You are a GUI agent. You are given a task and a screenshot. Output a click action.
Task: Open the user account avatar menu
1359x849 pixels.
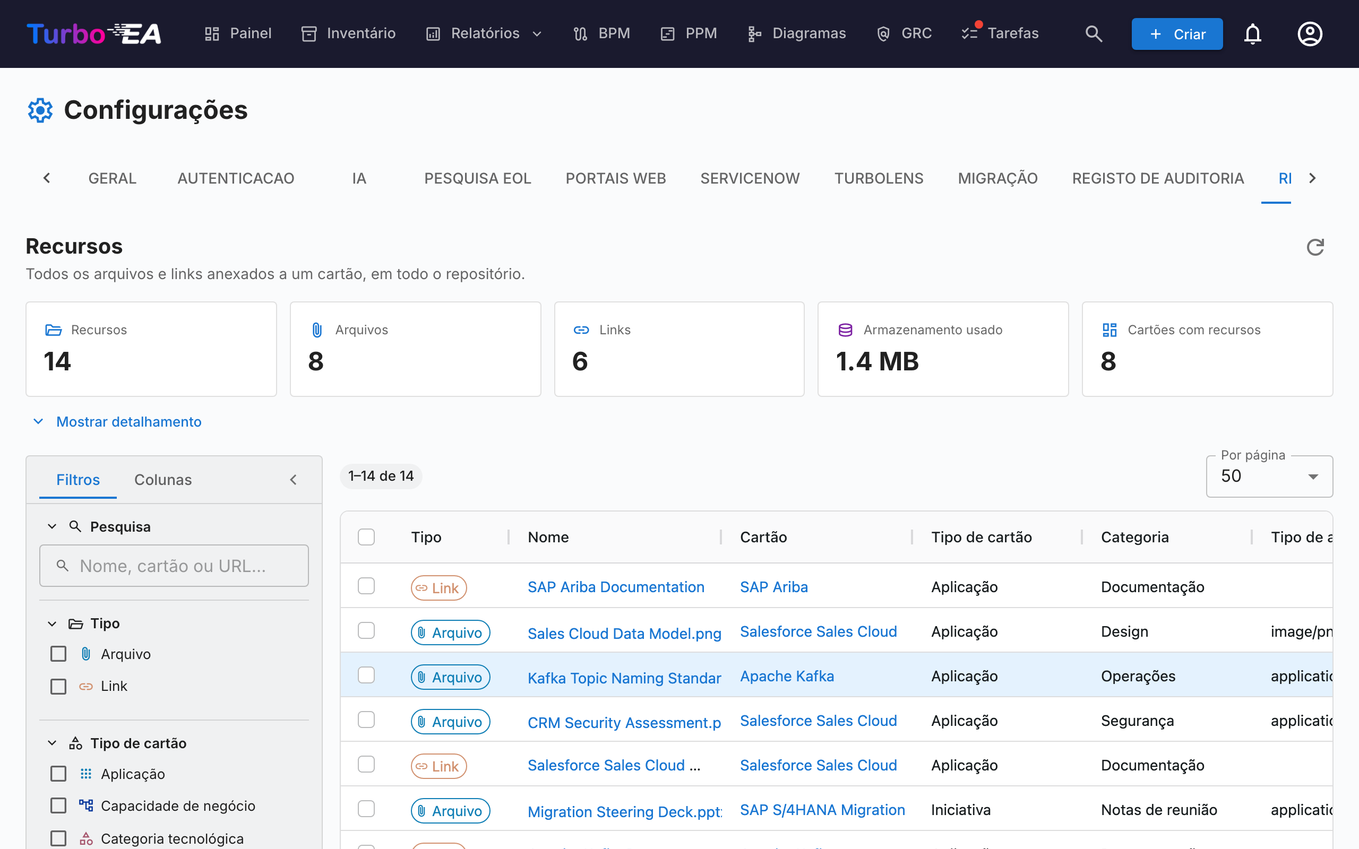point(1310,33)
